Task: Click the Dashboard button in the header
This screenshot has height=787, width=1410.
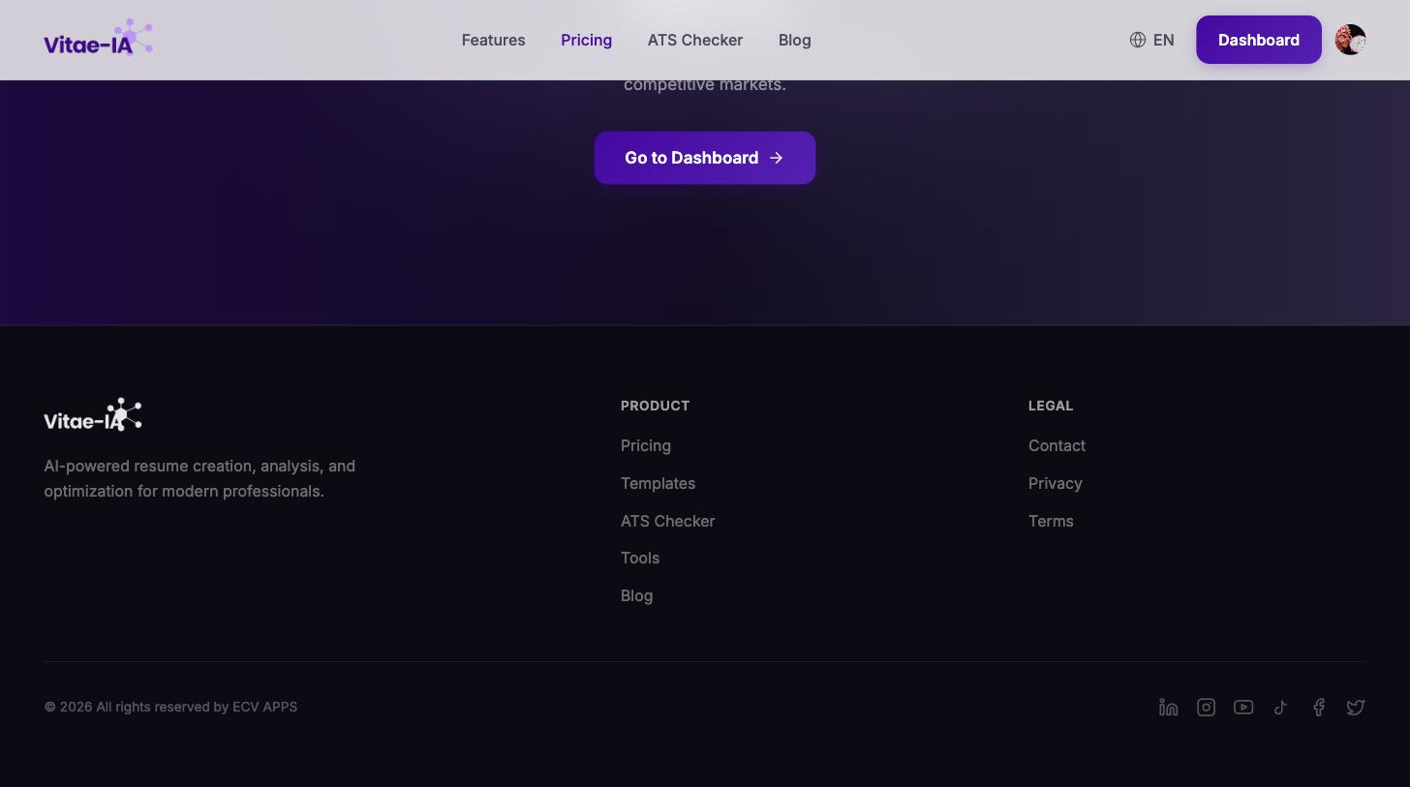Action: [x=1259, y=40]
